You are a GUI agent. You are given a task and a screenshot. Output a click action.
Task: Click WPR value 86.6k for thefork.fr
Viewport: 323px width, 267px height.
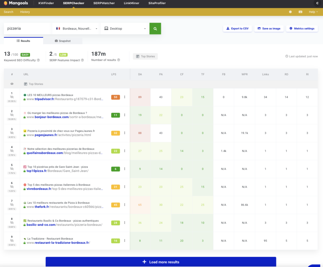point(244,205)
